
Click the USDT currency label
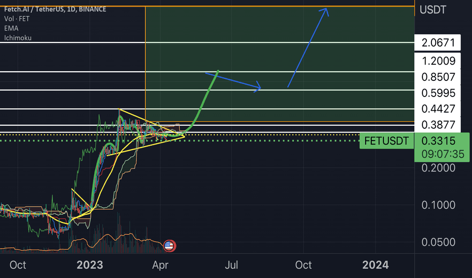(x=432, y=10)
